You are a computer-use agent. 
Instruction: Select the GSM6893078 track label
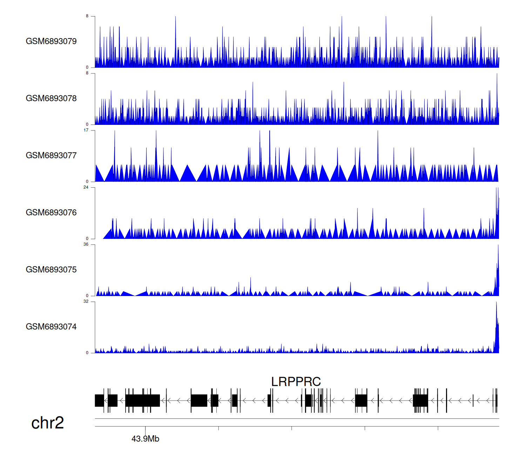click(51, 99)
